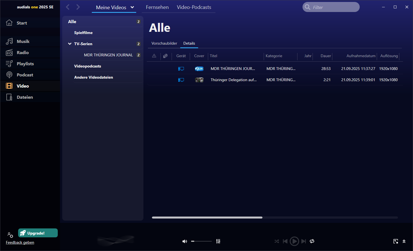Viewport: 413px width, 251px height.
Task: Click the Filter magnifier icon
Action: tap(308, 7)
